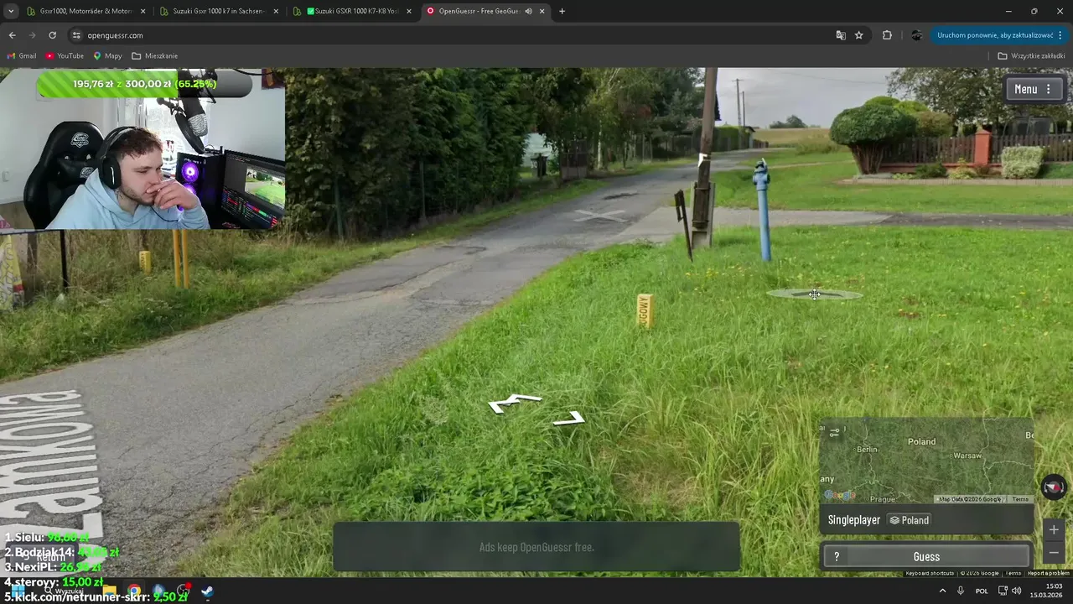Viewport: 1073px width, 604px height.
Task: Show hidden system tray icons
Action: point(942,591)
